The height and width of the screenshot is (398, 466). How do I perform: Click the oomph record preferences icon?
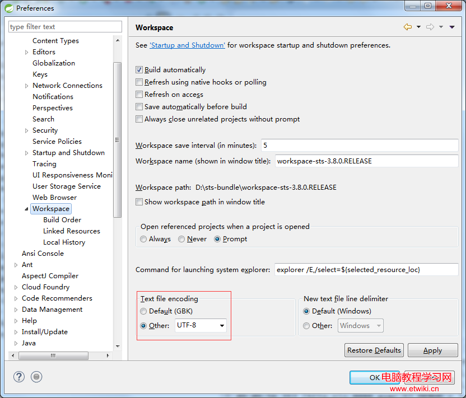(36, 377)
